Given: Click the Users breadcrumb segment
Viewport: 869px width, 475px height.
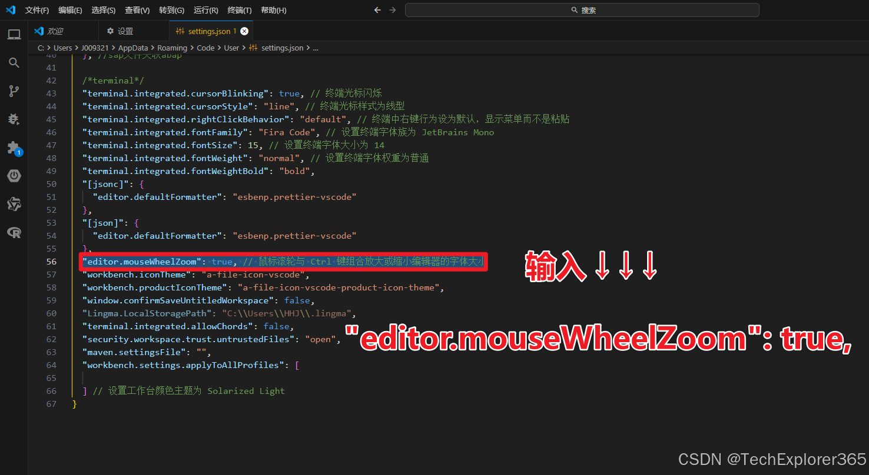Looking at the screenshot, I should click(x=62, y=48).
